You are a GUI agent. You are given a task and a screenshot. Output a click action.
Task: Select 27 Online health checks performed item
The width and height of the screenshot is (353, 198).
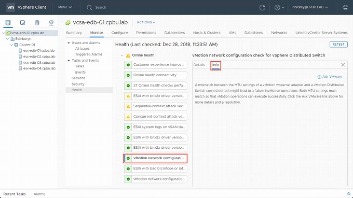point(156,86)
